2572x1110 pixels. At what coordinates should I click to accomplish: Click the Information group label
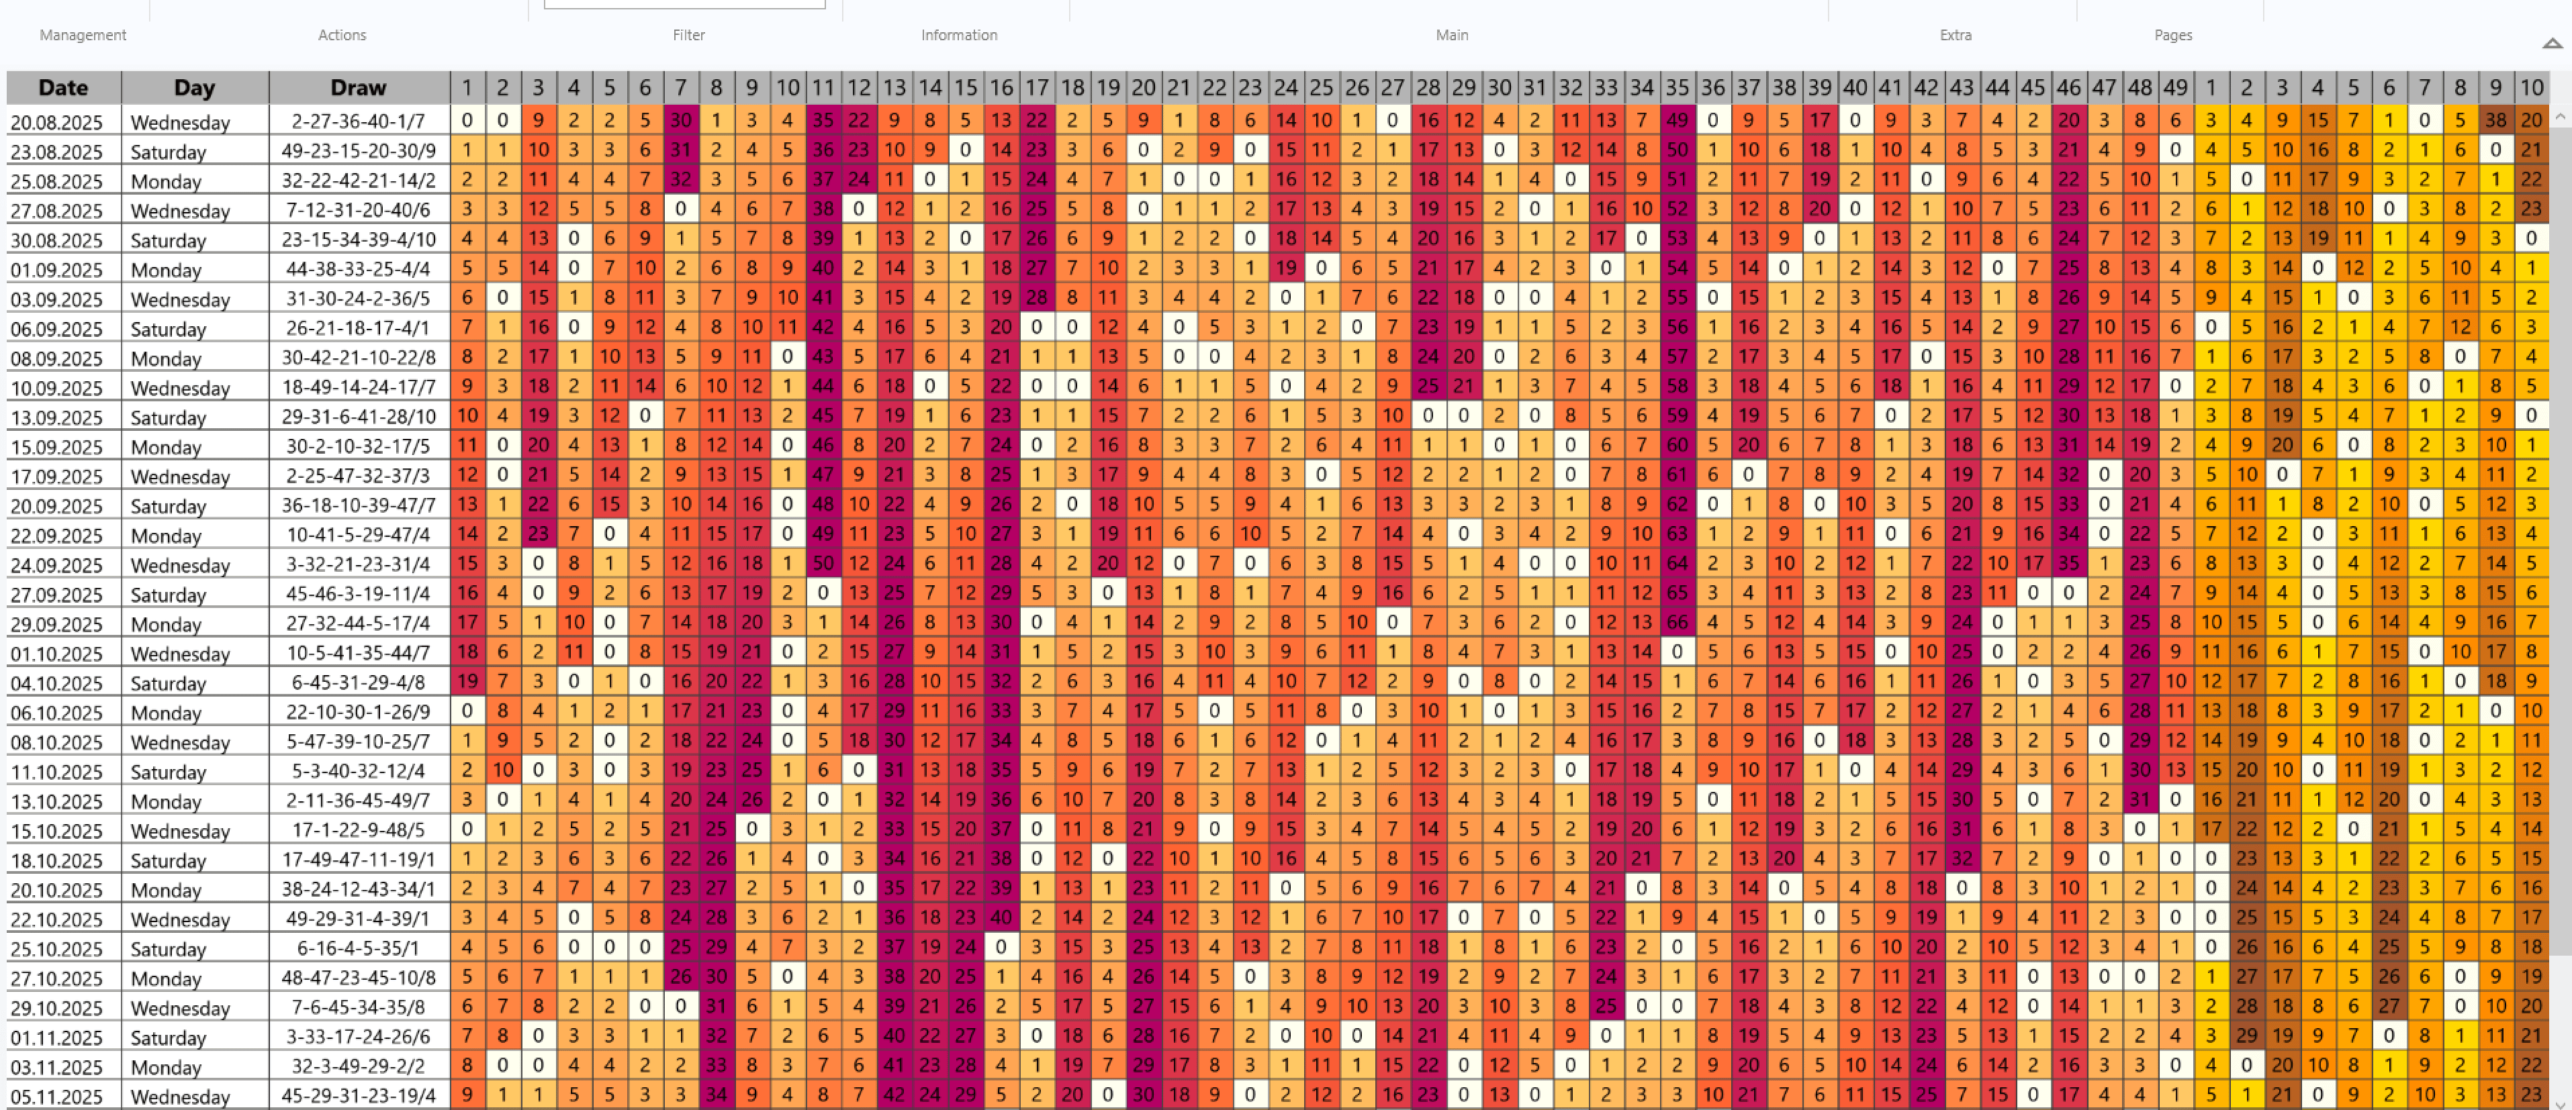(x=958, y=35)
